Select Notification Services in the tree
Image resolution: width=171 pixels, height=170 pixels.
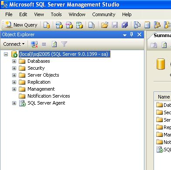(49, 96)
